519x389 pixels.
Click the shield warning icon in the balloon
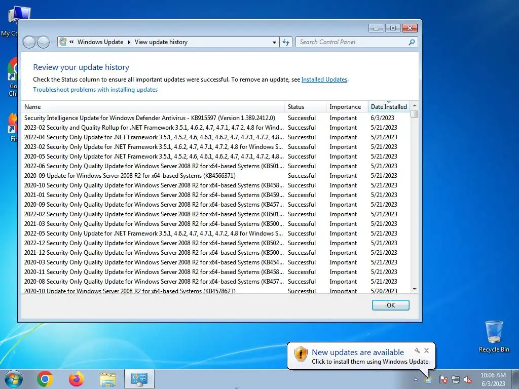pyautogui.click(x=301, y=354)
